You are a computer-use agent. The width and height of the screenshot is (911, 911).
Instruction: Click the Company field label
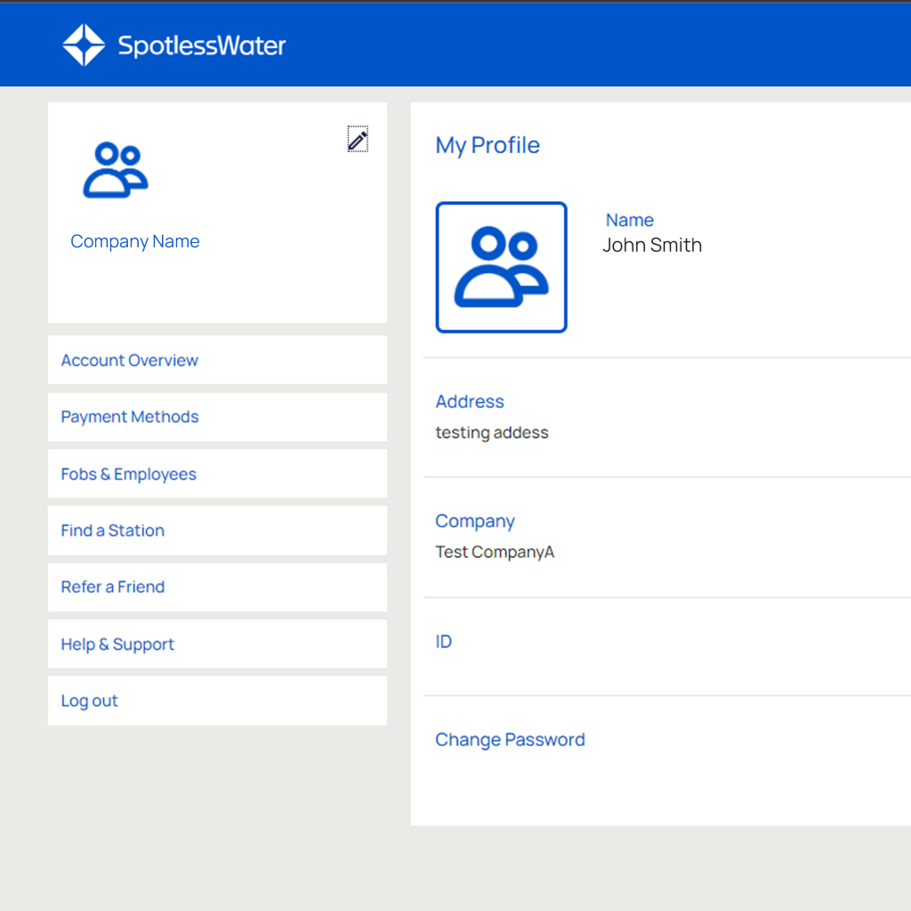pyautogui.click(x=475, y=521)
